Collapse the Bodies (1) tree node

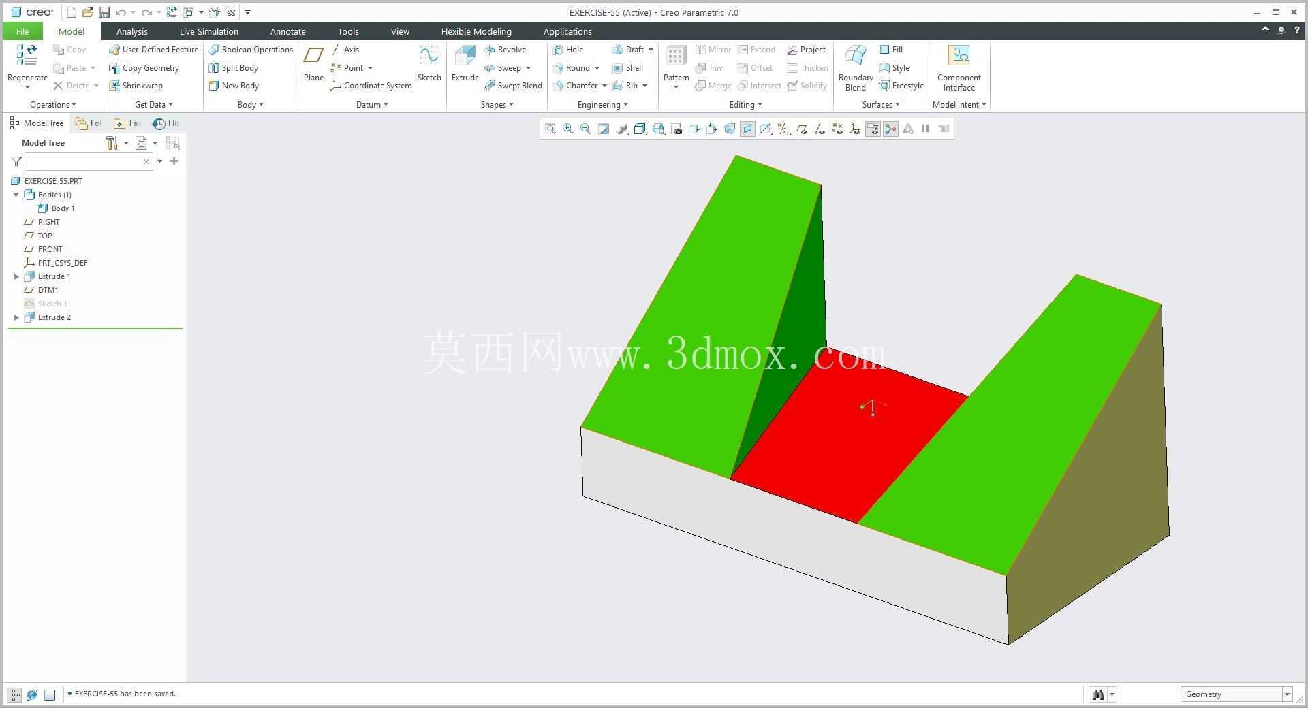pos(16,195)
